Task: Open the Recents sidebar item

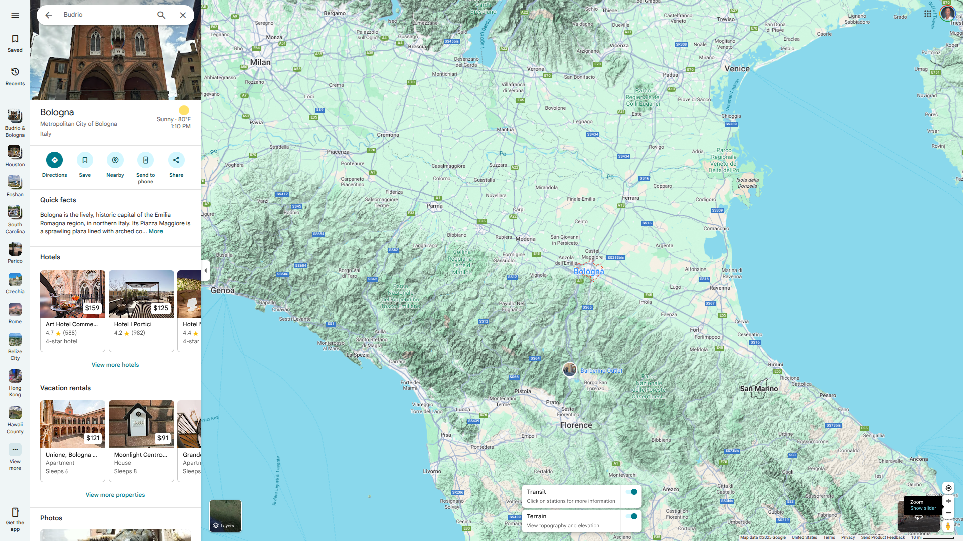Action: [x=15, y=76]
